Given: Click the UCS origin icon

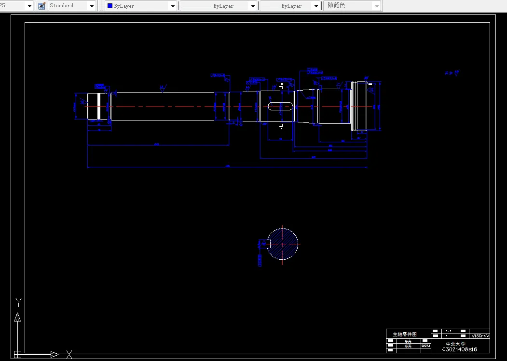Looking at the screenshot, I should [17, 354].
